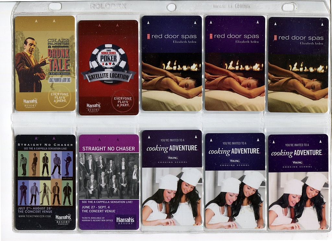332x241 pixels.
Task: Select Everyone Plays A Part circle on gold card
Action: click(x=60, y=98)
